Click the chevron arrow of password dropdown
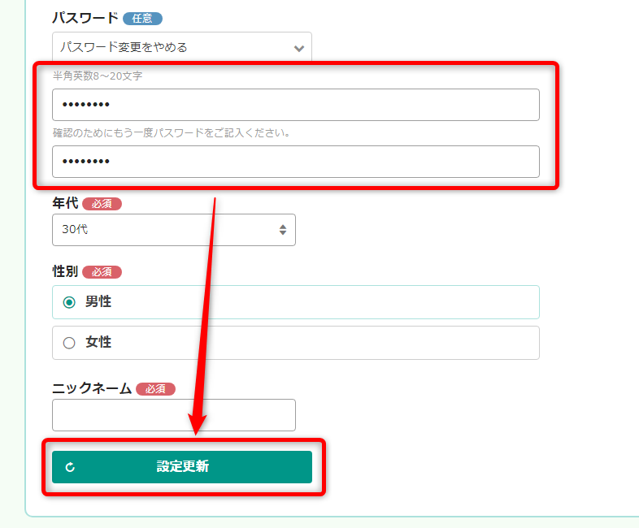The height and width of the screenshot is (528, 639). click(299, 49)
